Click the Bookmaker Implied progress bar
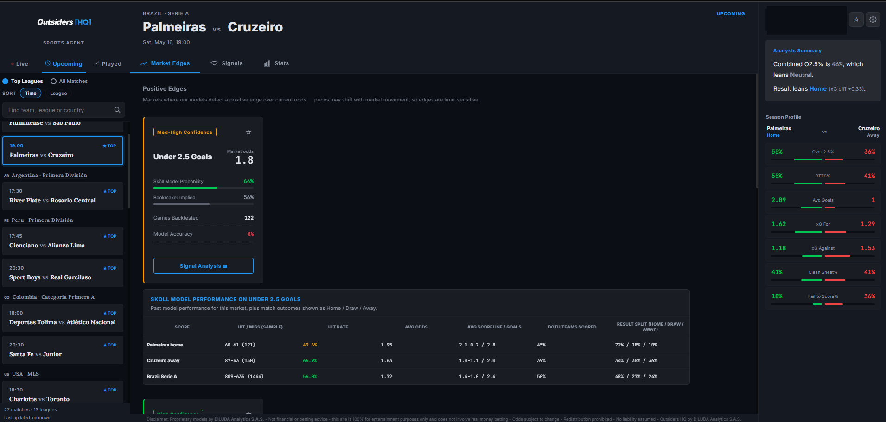The height and width of the screenshot is (422, 886). 204,204
